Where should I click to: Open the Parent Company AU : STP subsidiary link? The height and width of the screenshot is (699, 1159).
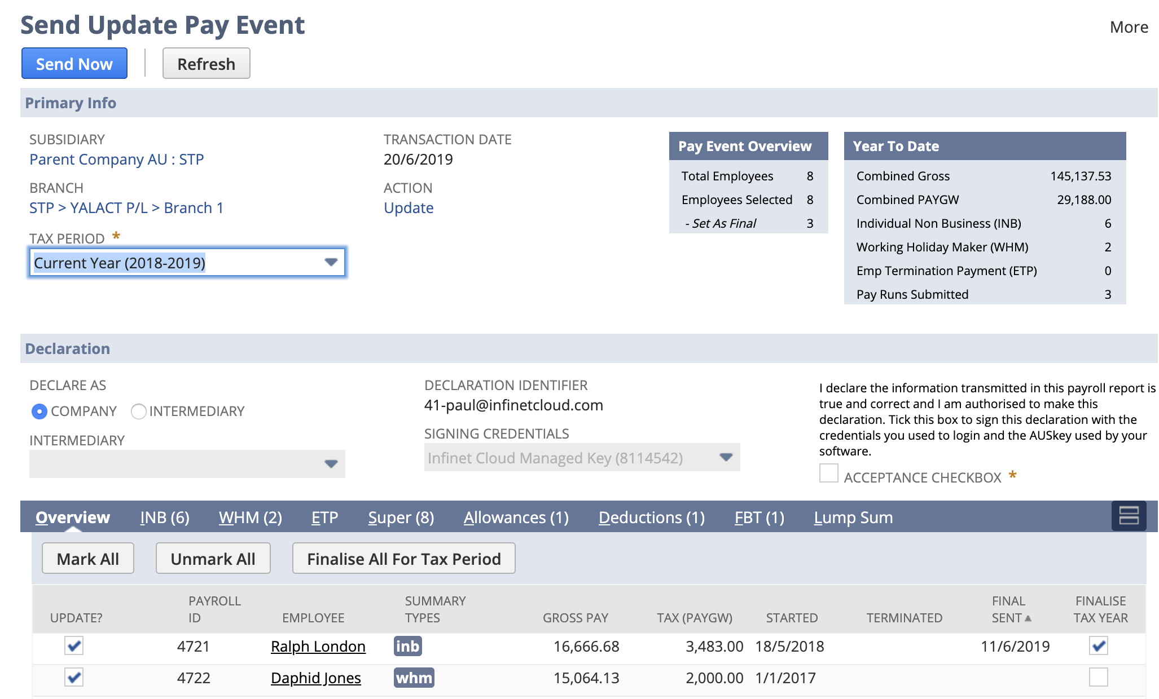117,159
